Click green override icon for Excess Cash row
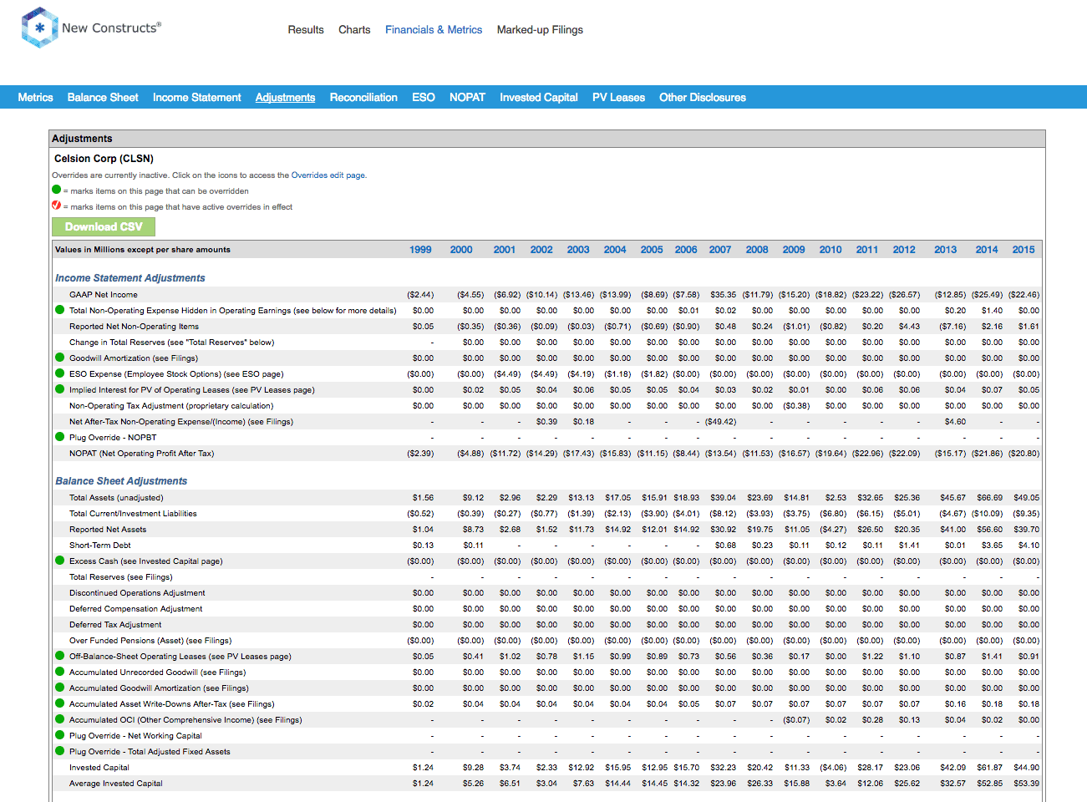The height and width of the screenshot is (802, 1087). [x=59, y=561]
